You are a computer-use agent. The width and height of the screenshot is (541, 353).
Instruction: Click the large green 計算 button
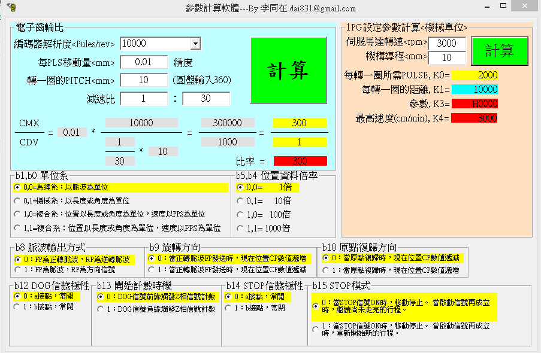click(288, 72)
